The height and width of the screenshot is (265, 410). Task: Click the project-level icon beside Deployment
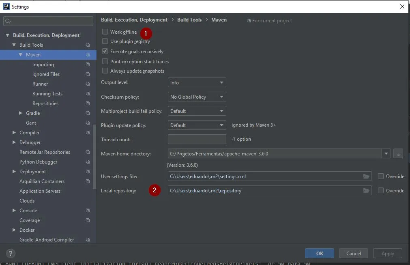point(88,172)
